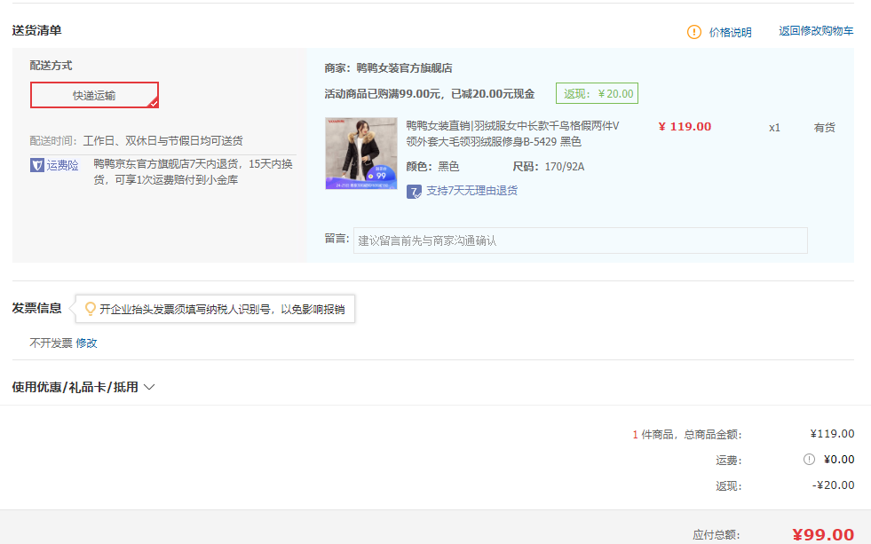Click 修改 to edit invoice
Screen dimensions: 871x544
86,343
